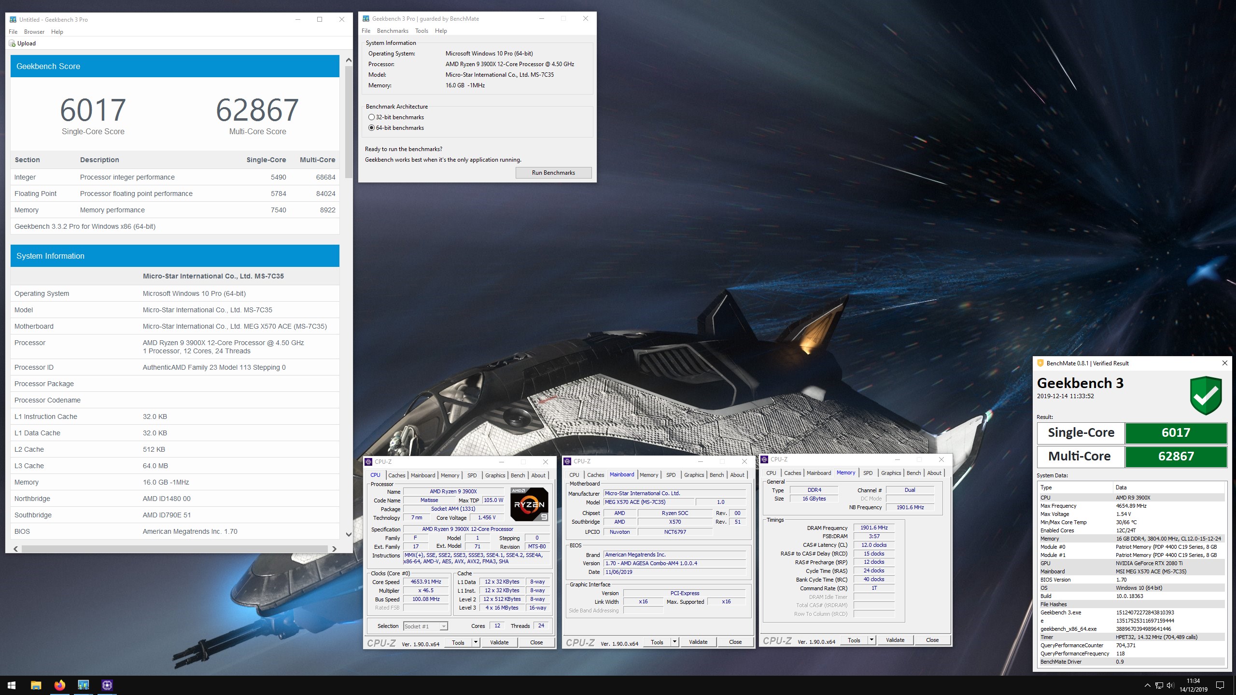Screen dimensions: 1236x695
Task: Open Windows Start menu
Action: point(12,685)
